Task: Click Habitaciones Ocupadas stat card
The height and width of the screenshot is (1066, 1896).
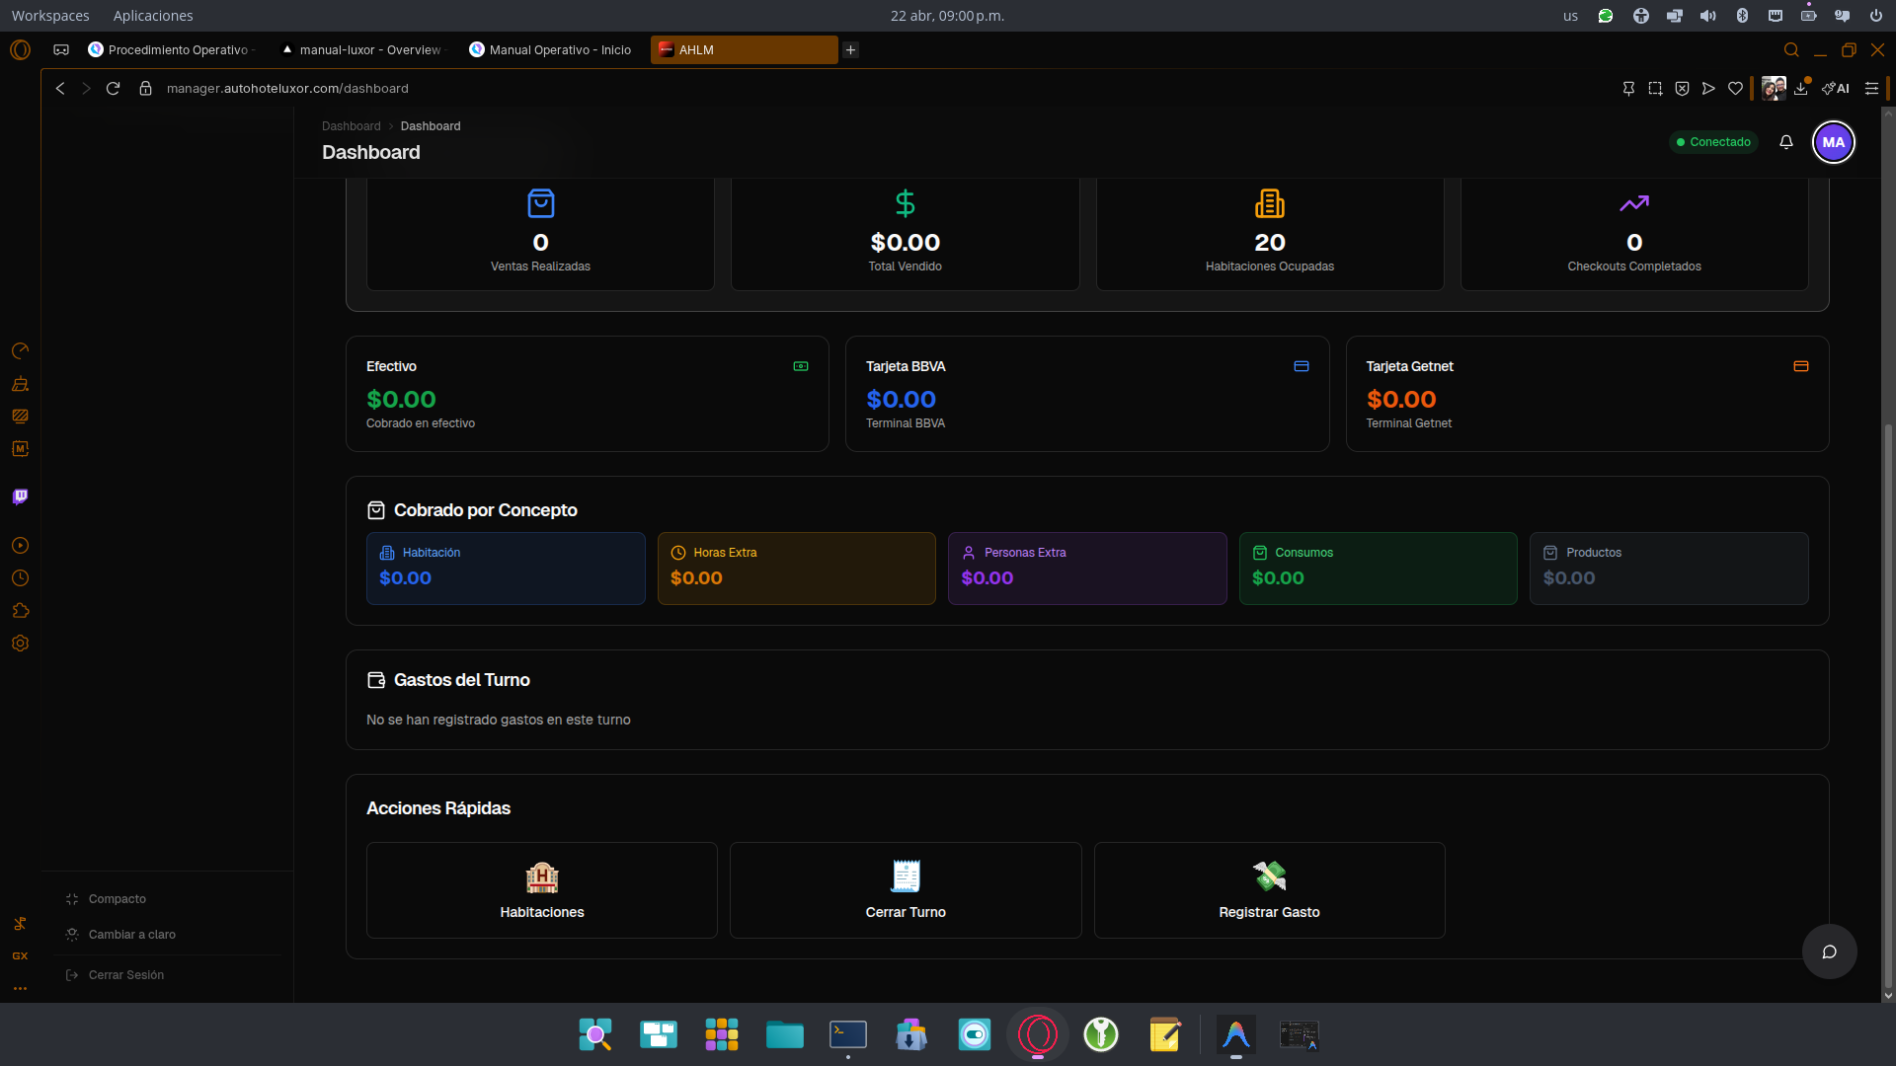Action: click(1269, 235)
